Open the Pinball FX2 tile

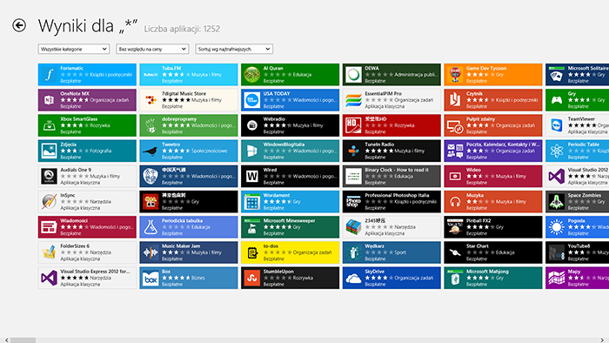(x=493, y=227)
